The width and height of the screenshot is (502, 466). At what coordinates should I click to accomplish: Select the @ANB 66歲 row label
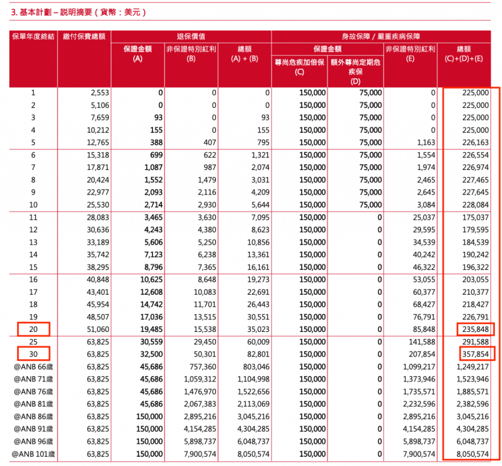point(33,367)
